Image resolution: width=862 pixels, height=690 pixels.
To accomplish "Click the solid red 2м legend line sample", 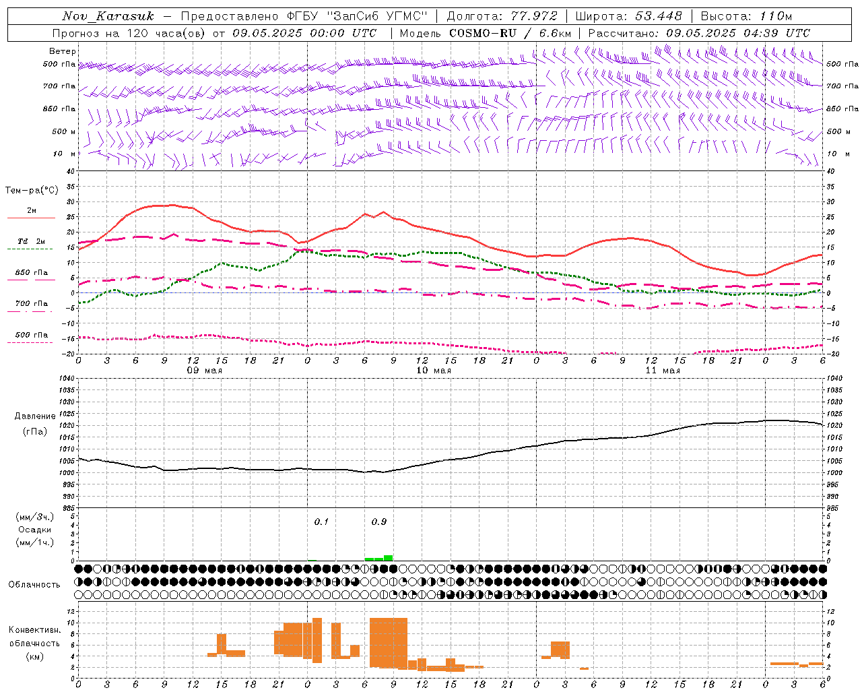I will [31, 218].
